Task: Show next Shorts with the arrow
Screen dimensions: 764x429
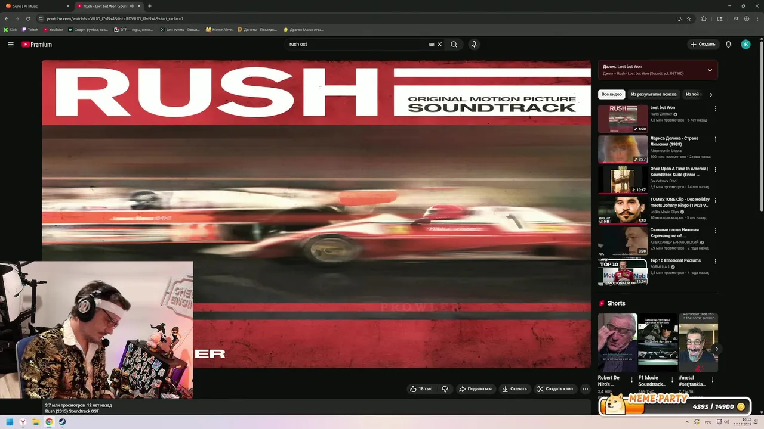Action: coord(717,349)
